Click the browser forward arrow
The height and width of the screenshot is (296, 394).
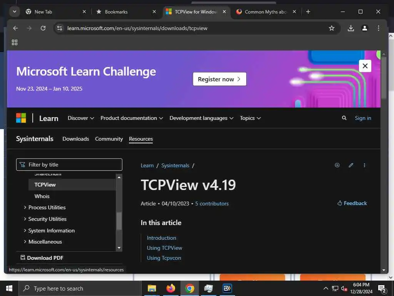pos(29,28)
